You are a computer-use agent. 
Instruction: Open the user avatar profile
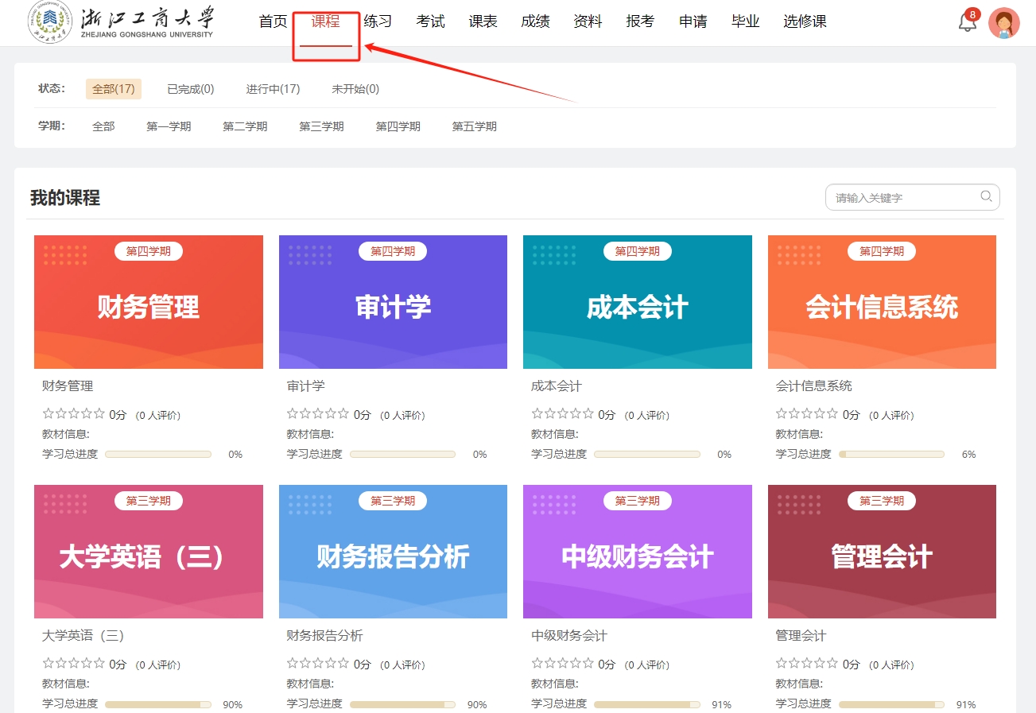[x=1003, y=23]
